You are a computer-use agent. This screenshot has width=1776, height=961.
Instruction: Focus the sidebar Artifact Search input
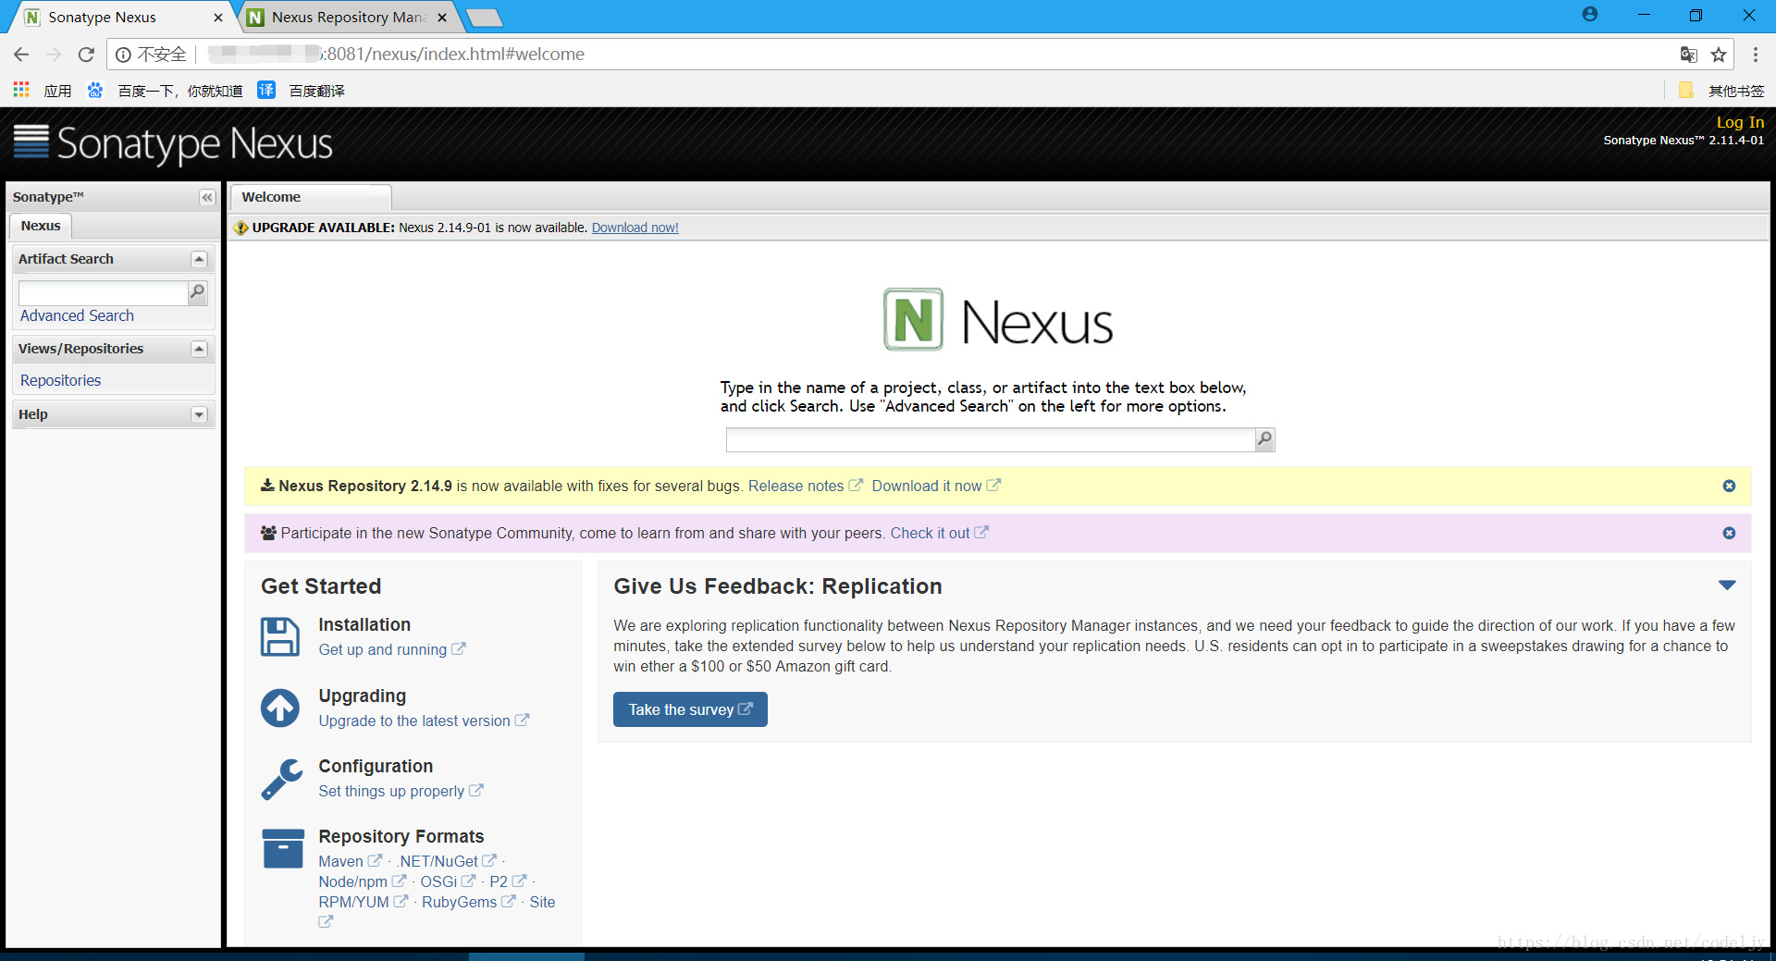click(104, 293)
